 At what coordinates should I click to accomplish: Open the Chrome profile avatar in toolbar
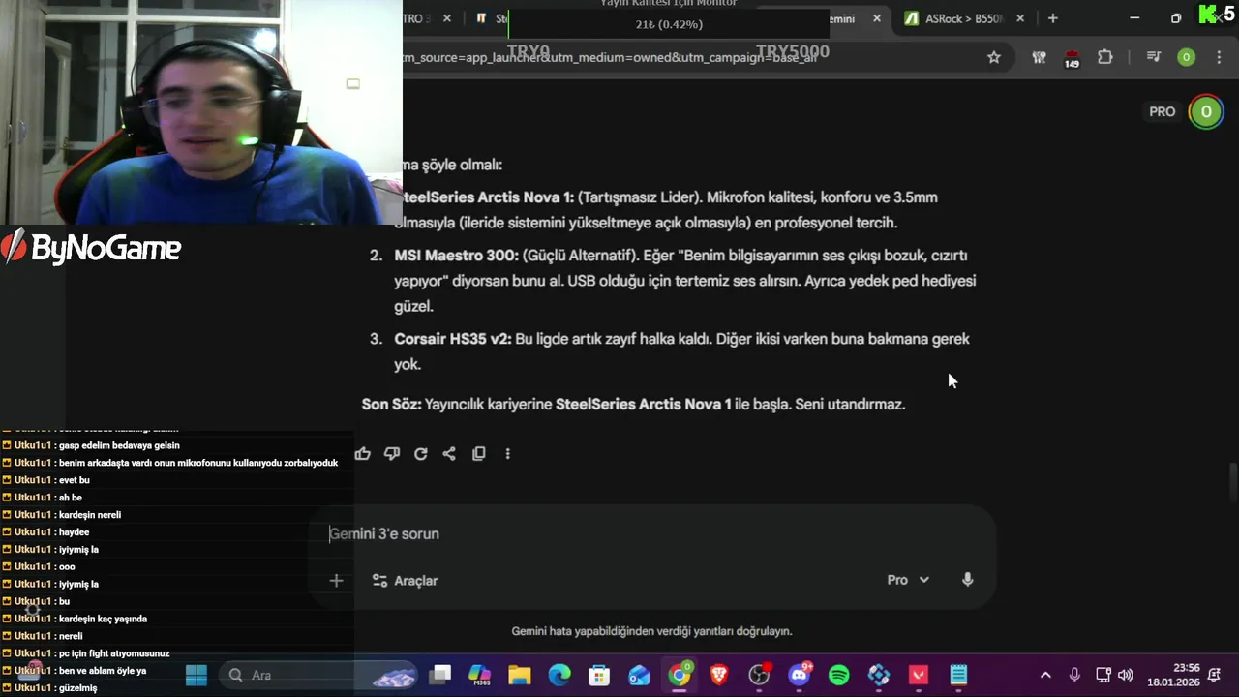[1186, 57]
